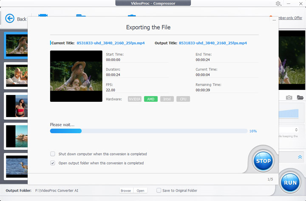
Task: Select thumbnail of woman in red top
Action: 16,106
